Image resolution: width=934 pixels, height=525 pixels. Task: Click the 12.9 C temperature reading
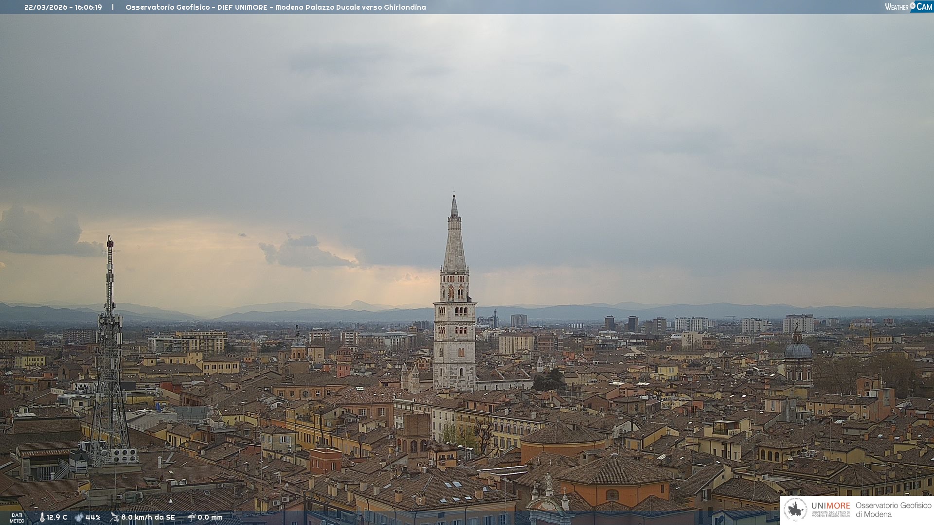[57, 517]
